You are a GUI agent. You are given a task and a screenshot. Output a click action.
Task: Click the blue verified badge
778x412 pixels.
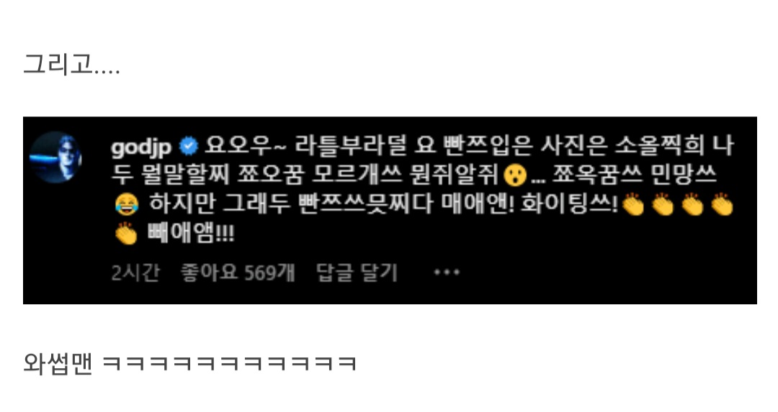189,146
